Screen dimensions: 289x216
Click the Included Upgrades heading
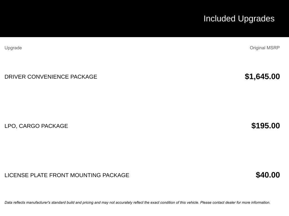239,19
